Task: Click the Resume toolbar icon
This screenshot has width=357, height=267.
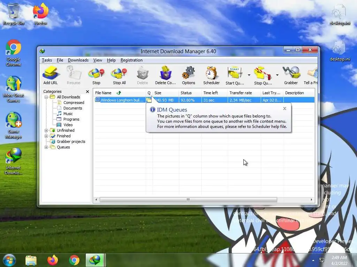Action: coord(74,75)
